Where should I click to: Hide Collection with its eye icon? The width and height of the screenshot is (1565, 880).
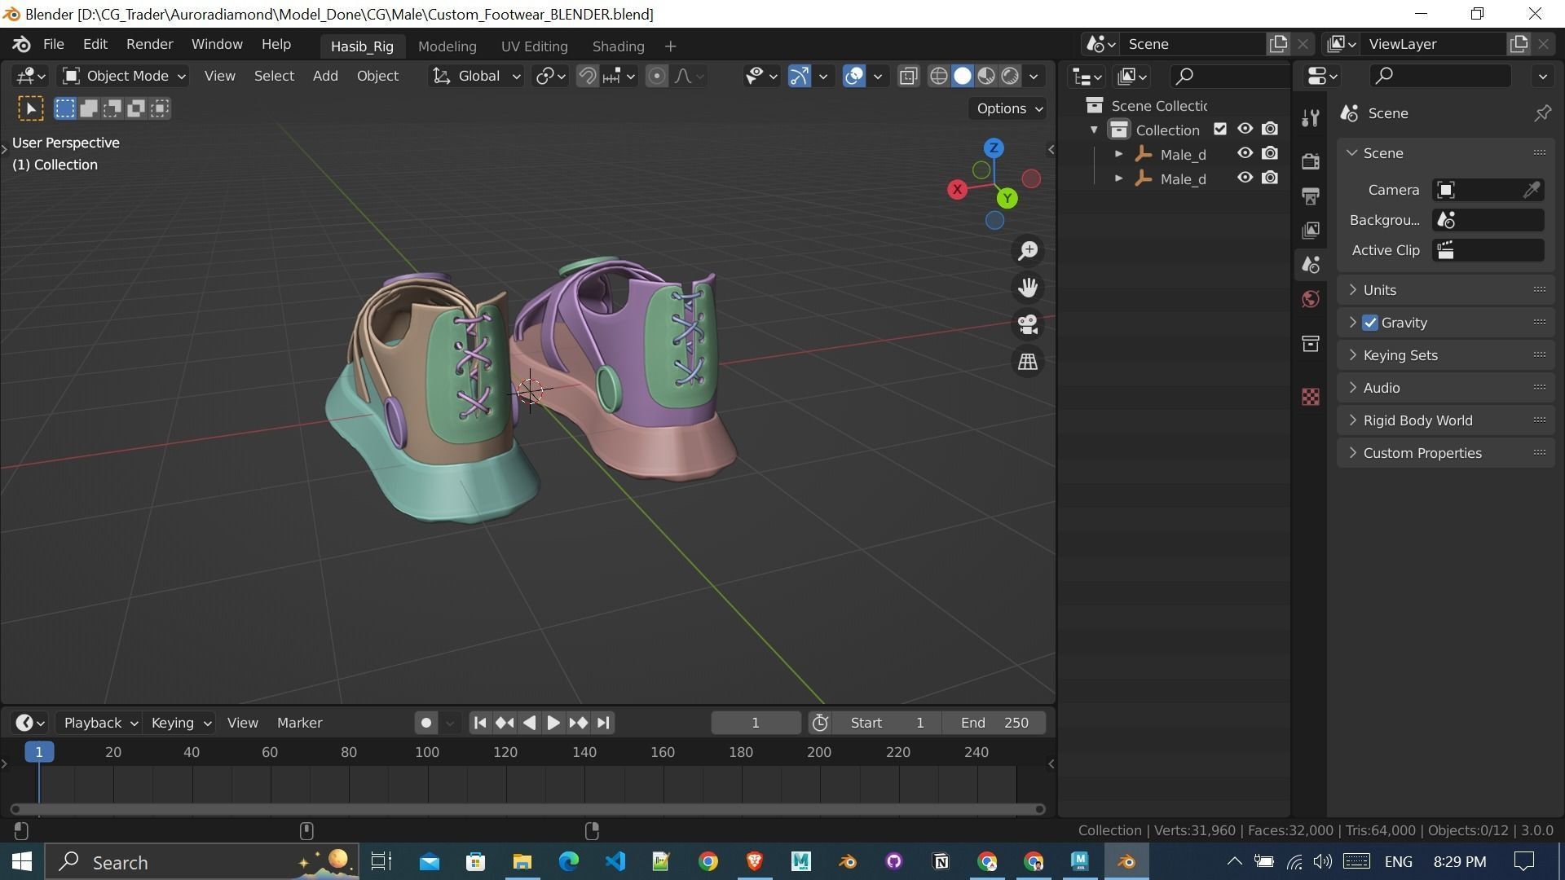click(1245, 130)
